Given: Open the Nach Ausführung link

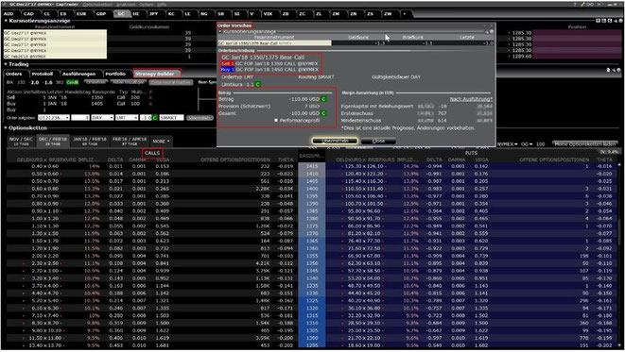Looking at the screenshot, I should [x=471, y=99].
